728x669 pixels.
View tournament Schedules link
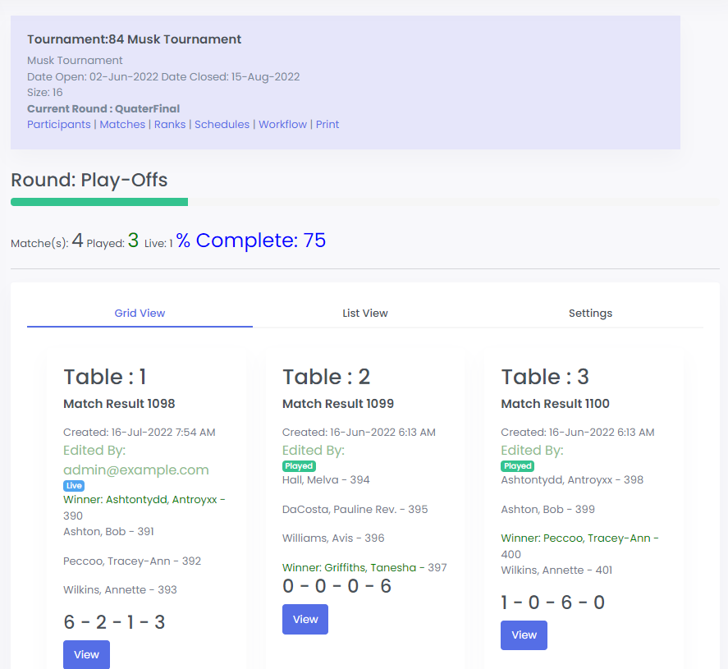click(222, 125)
